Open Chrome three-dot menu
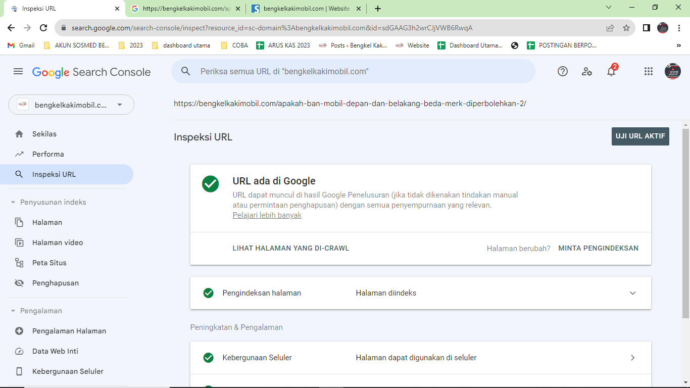 click(679, 28)
